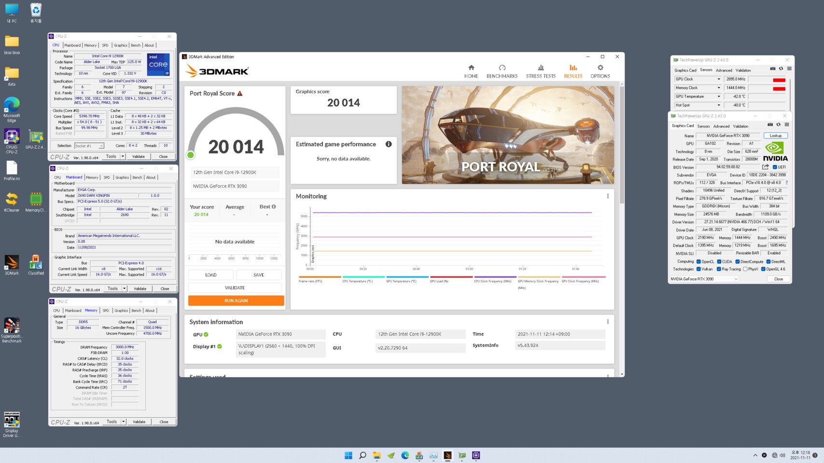Switch to Results tab in 3DMark
The height and width of the screenshot is (463, 824).
573,71
